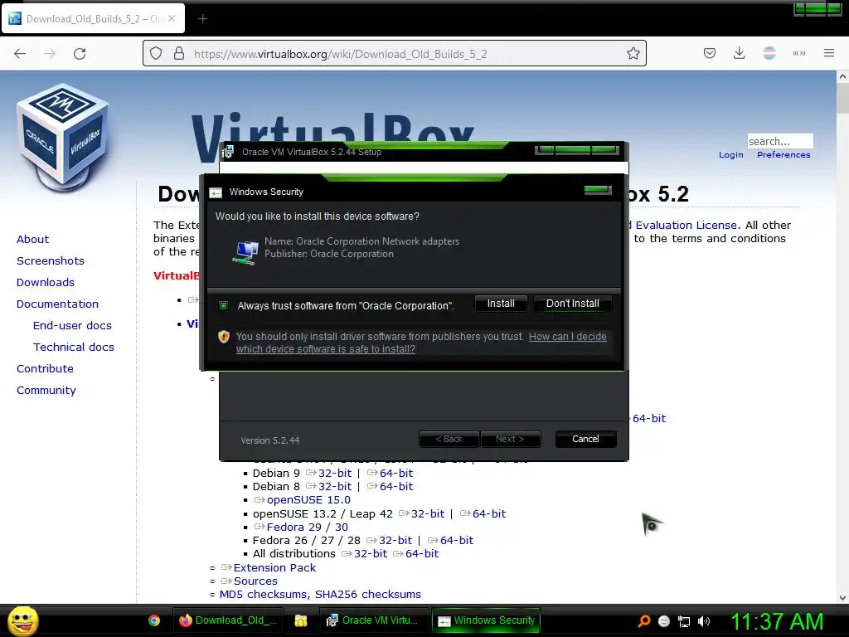Image resolution: width=849 pixels, height=637 pixels.
Task: Open the Firefox downloads panel
Action: pos(739,54)
